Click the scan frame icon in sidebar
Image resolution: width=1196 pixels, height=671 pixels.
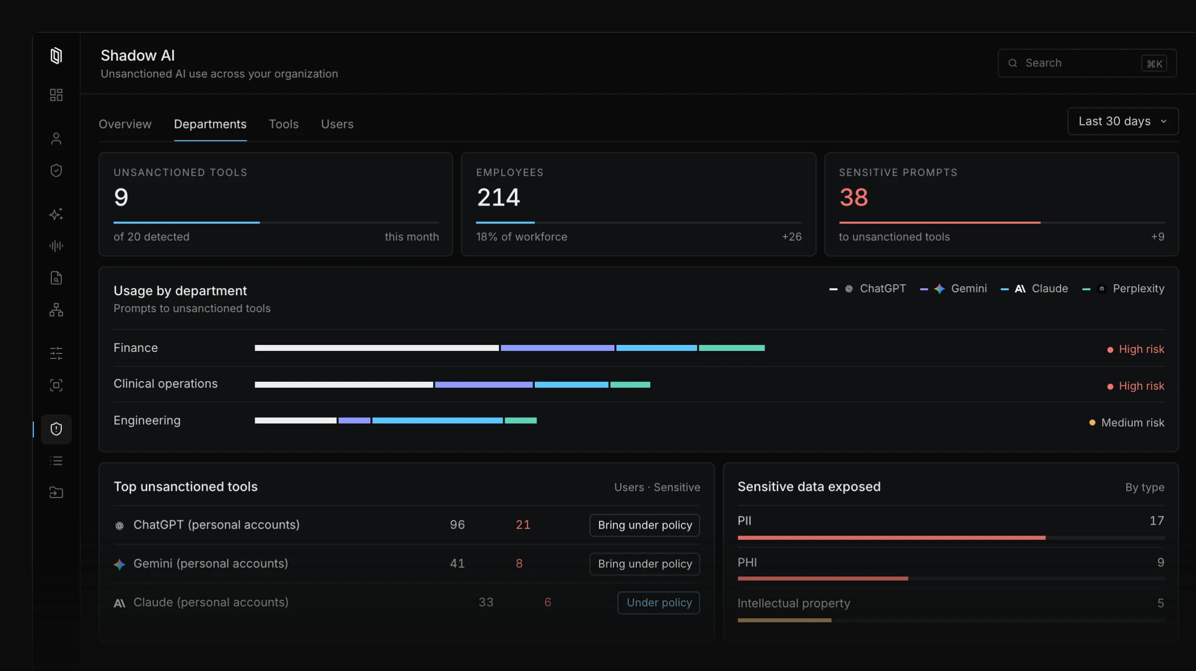[x=56, y=385]
